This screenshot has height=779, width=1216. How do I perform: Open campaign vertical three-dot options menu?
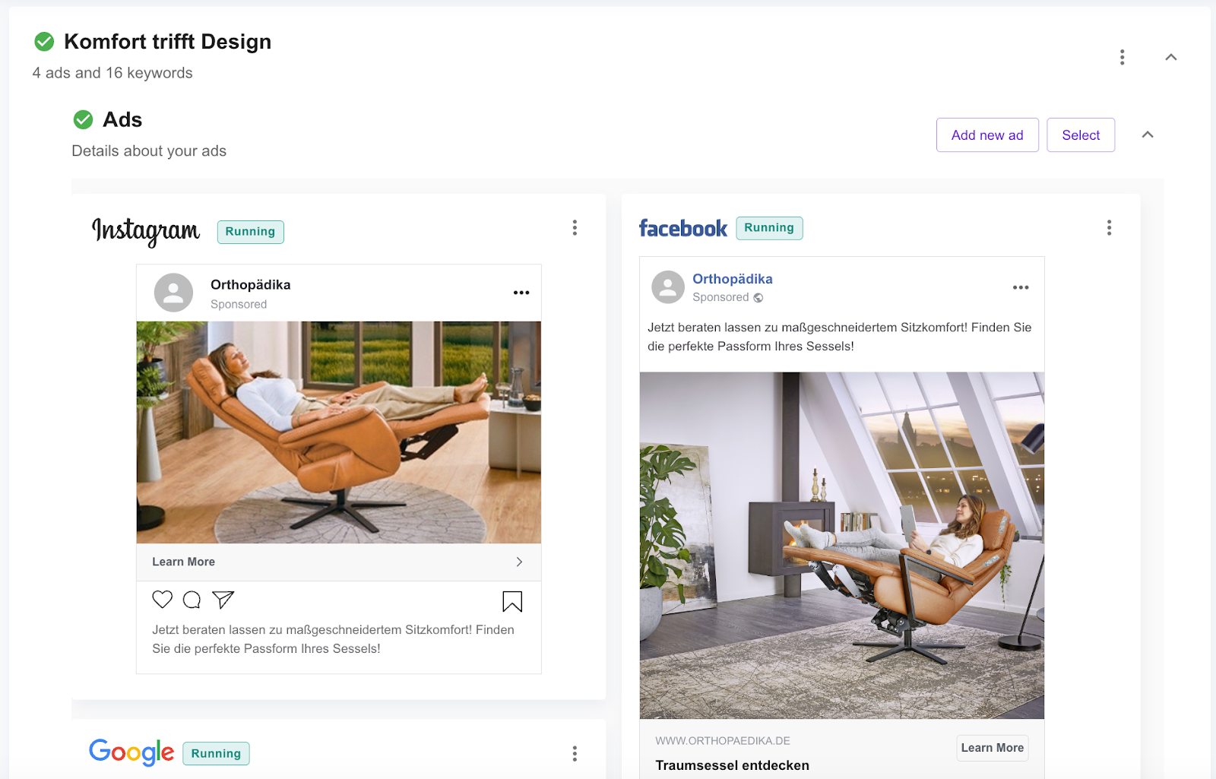pyautogui.click(x=1122, y=57)
